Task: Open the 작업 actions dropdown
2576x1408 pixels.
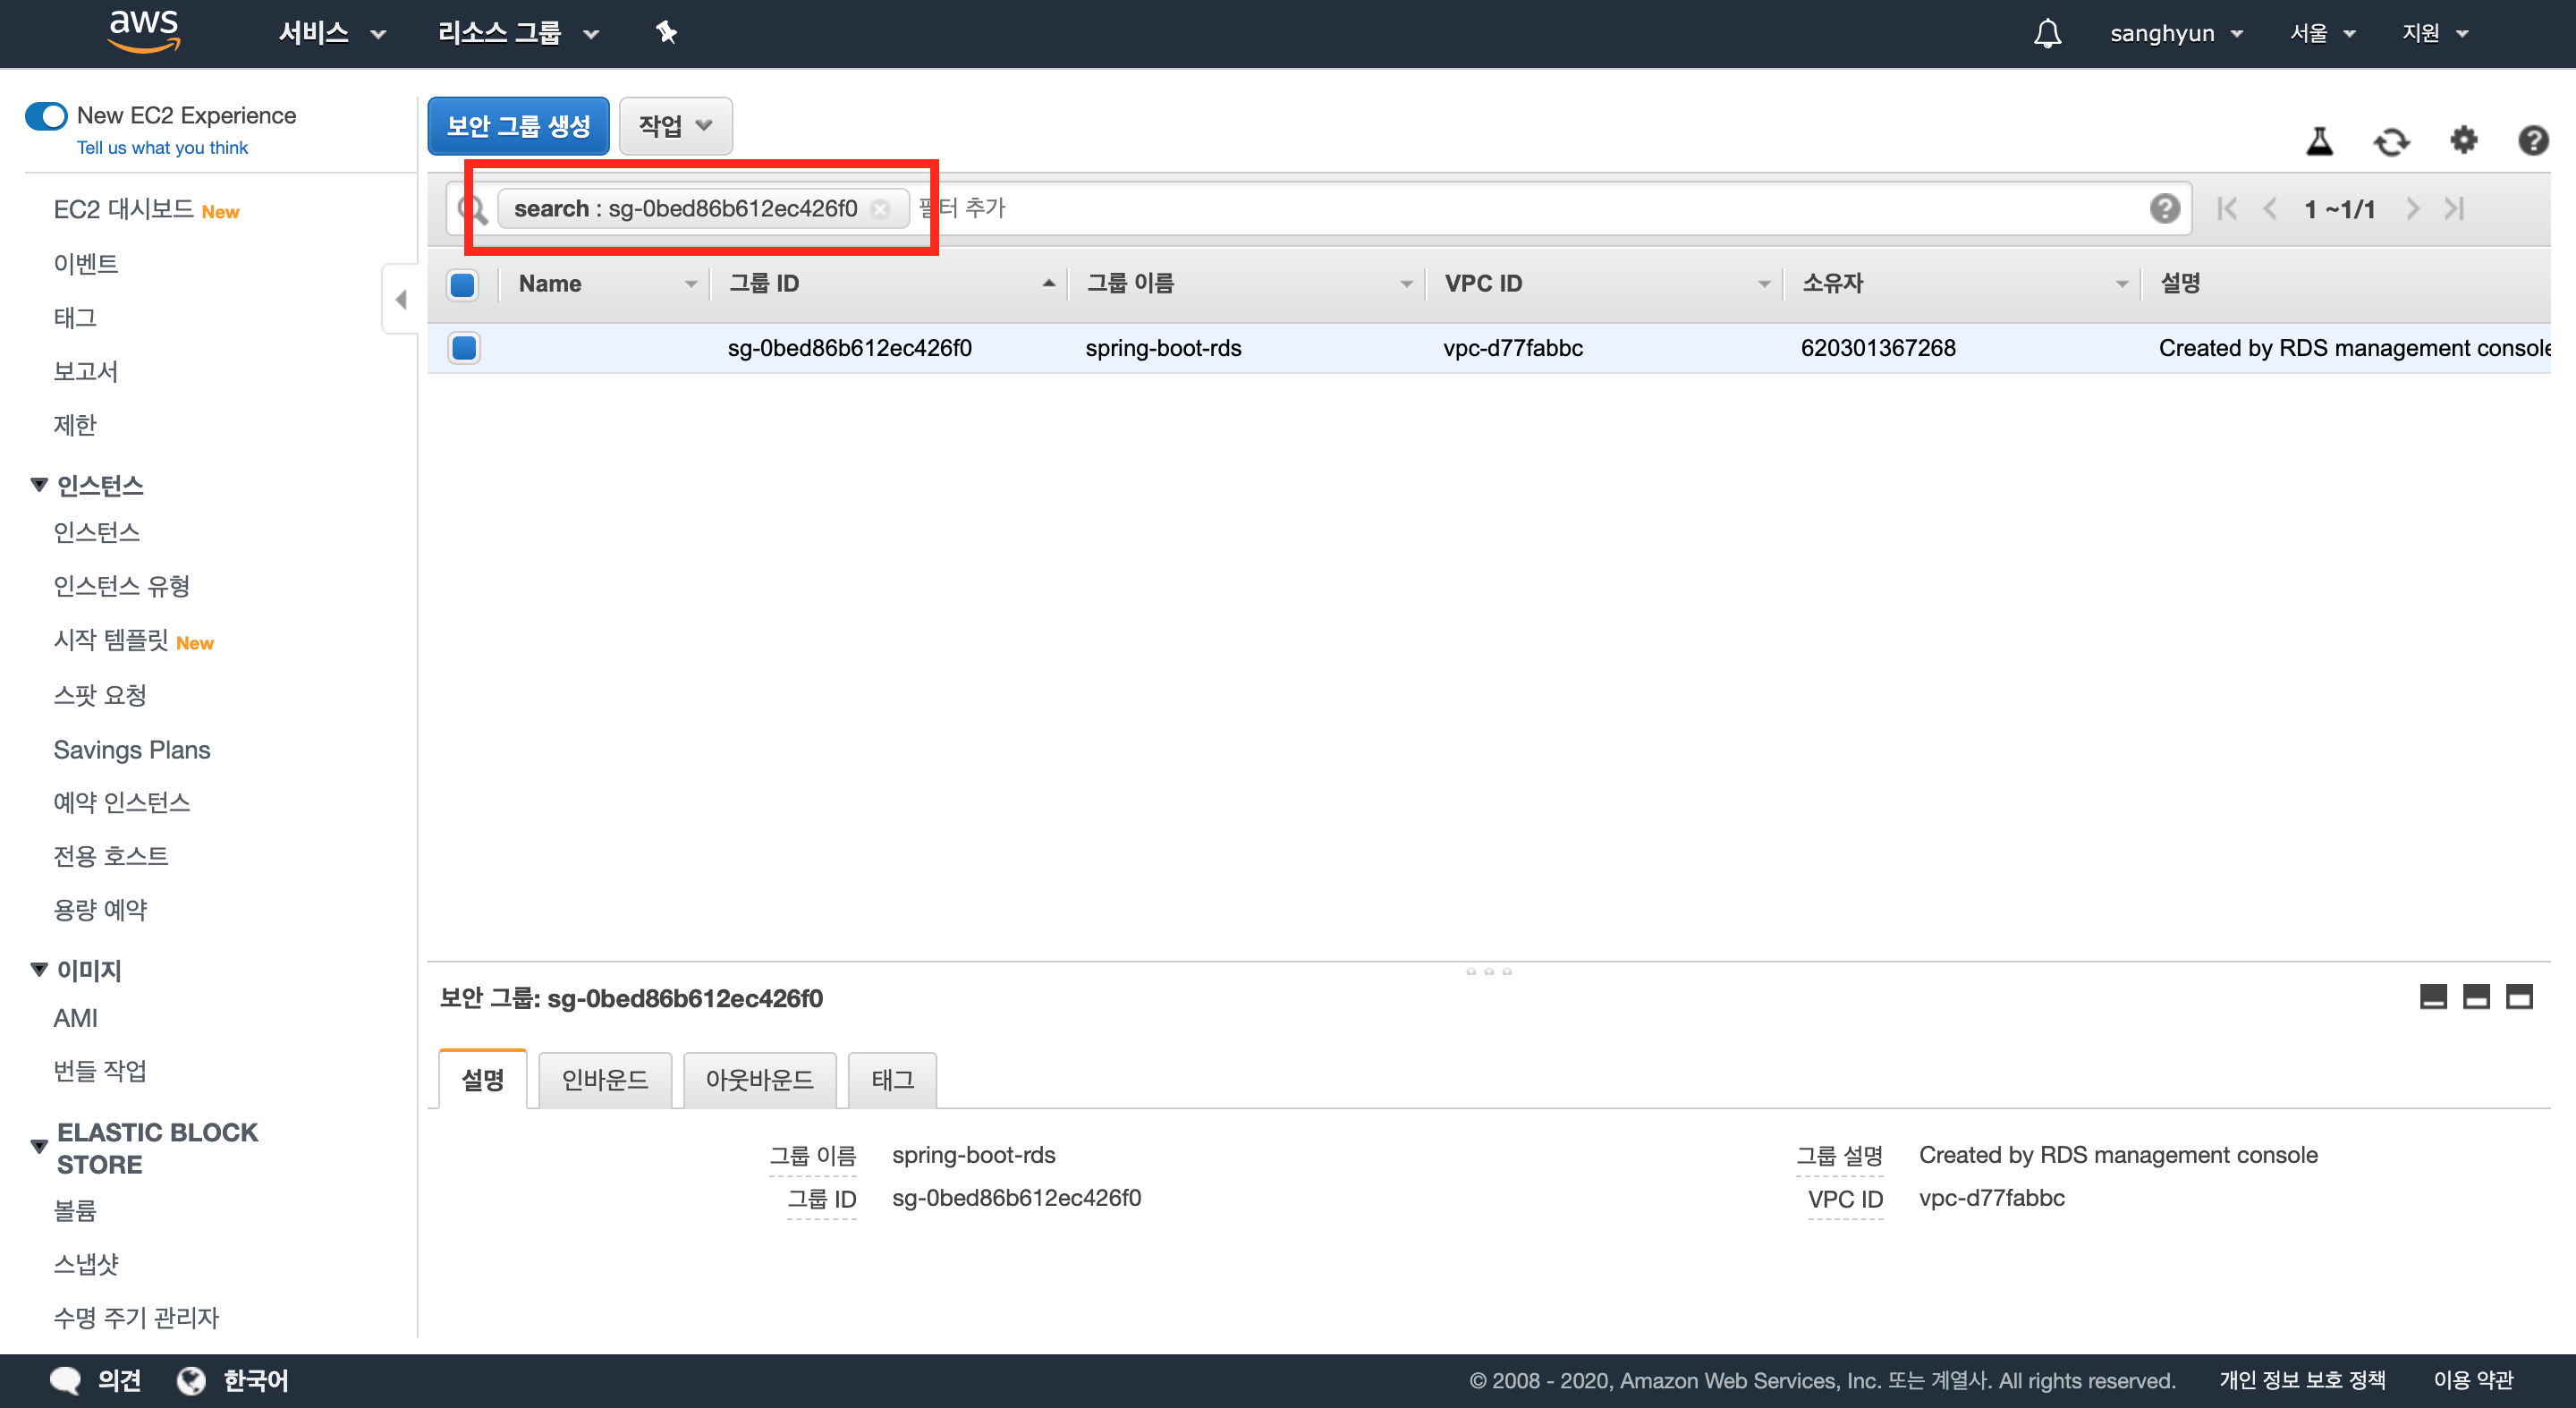Action: click(x=675, y=126)
